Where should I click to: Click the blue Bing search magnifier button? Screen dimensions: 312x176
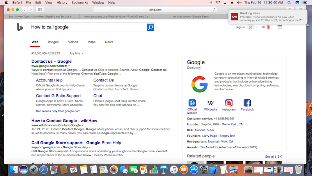point(151,27)
